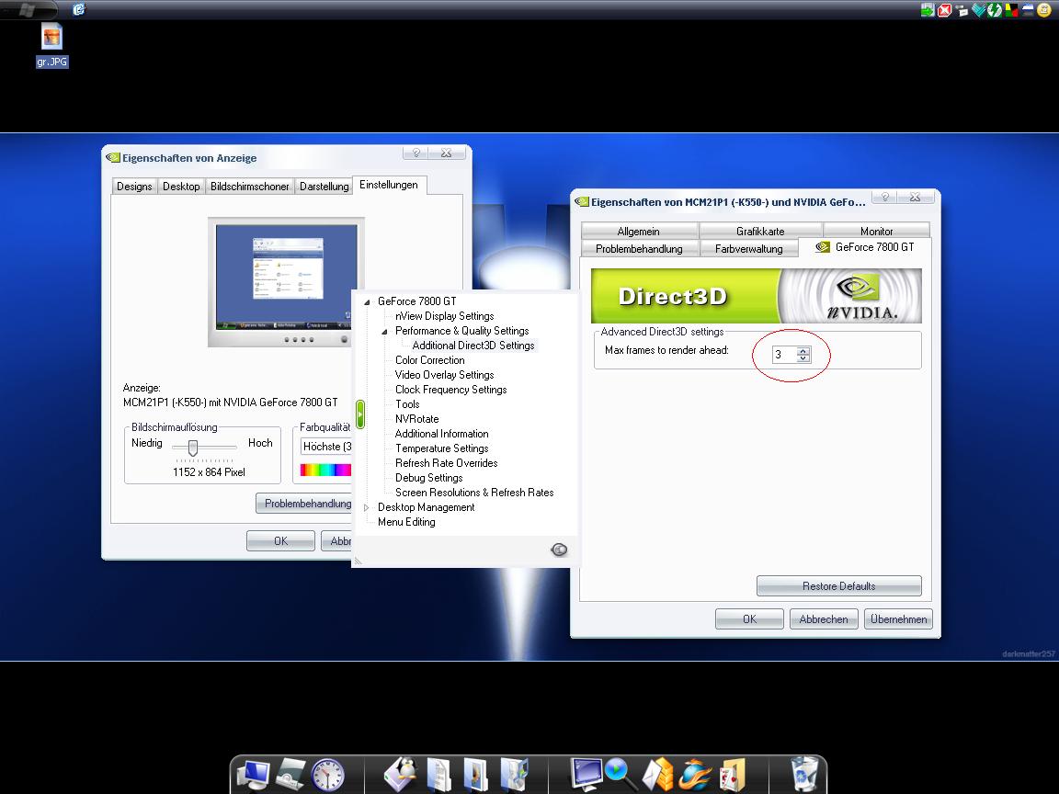Image resolution: width=1059 pixels, height=794 pixels.
Task: Click the multicolor blocks tray icon
Action: pos(1011,9)
